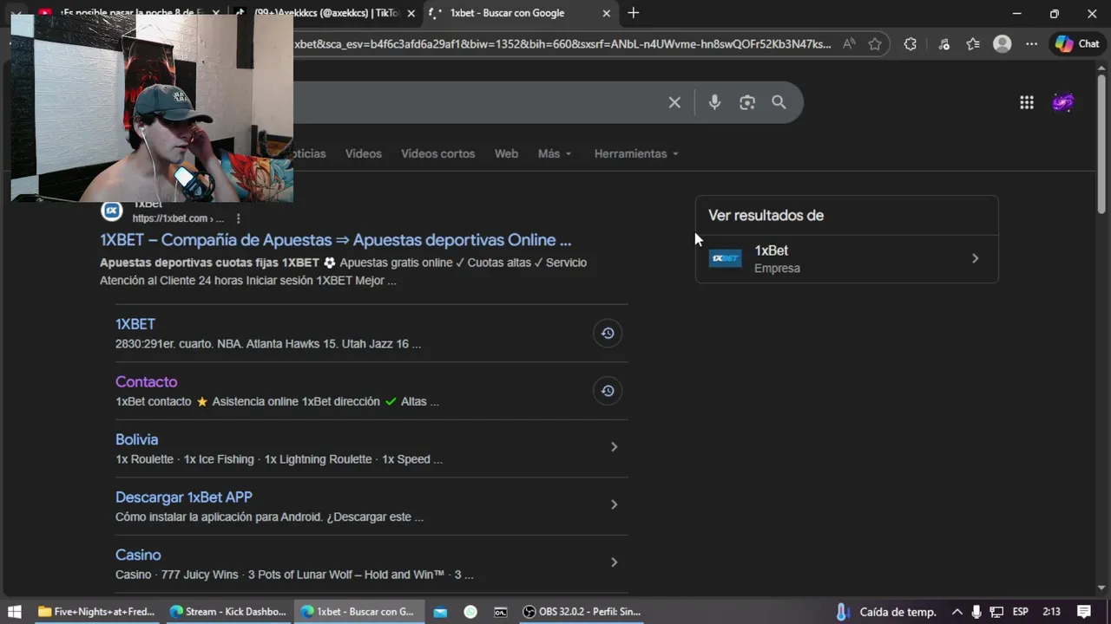The width and height of the screenshot is (1111, 624).
Task: Open 1xBet Empresa knowledge card
Action: tap(846, 258)
